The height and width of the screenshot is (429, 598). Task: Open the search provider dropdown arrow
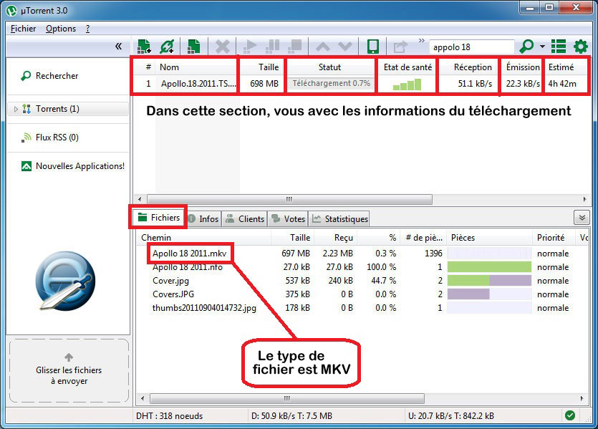(542, 47)
